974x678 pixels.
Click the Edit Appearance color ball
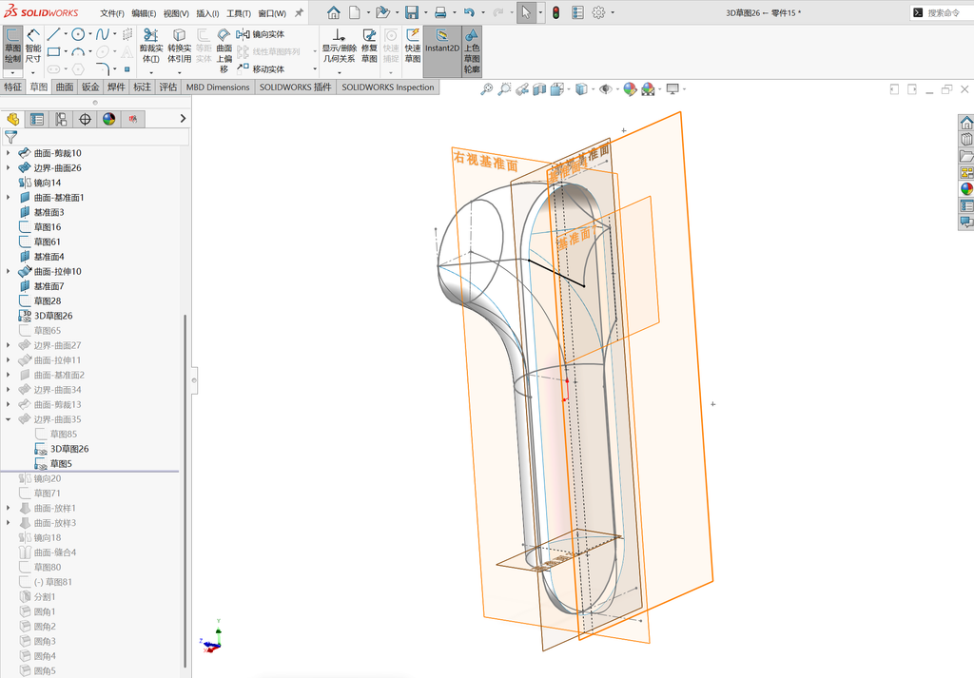coord(630,89)
